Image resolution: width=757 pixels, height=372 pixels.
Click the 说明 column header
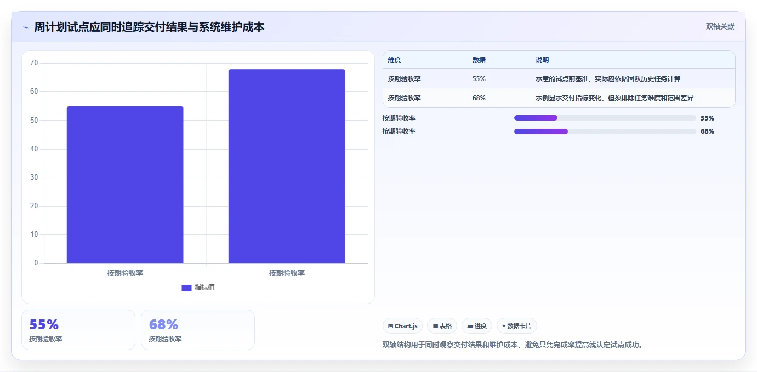[x=542, y=60]
